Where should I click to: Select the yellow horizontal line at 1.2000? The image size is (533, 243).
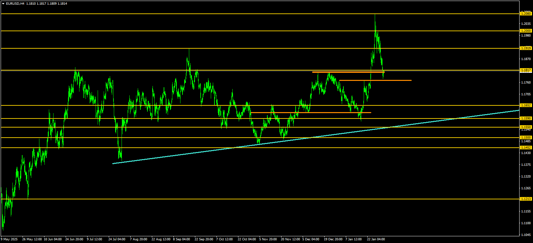[259, 31]
